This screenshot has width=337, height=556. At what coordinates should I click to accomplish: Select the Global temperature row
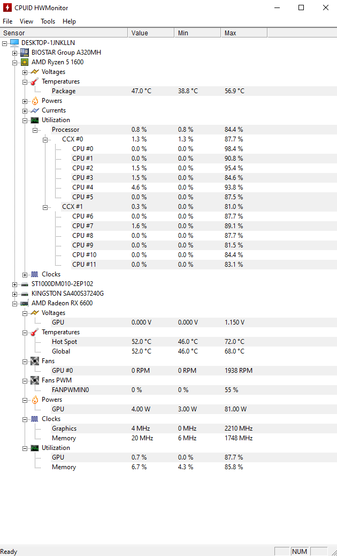click(x=194, y=351)
